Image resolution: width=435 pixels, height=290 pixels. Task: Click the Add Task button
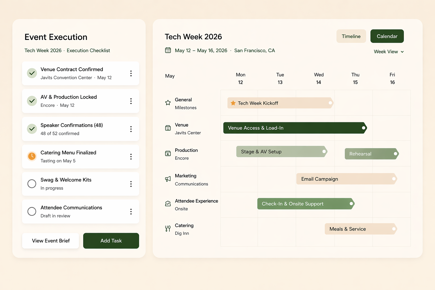111,241
